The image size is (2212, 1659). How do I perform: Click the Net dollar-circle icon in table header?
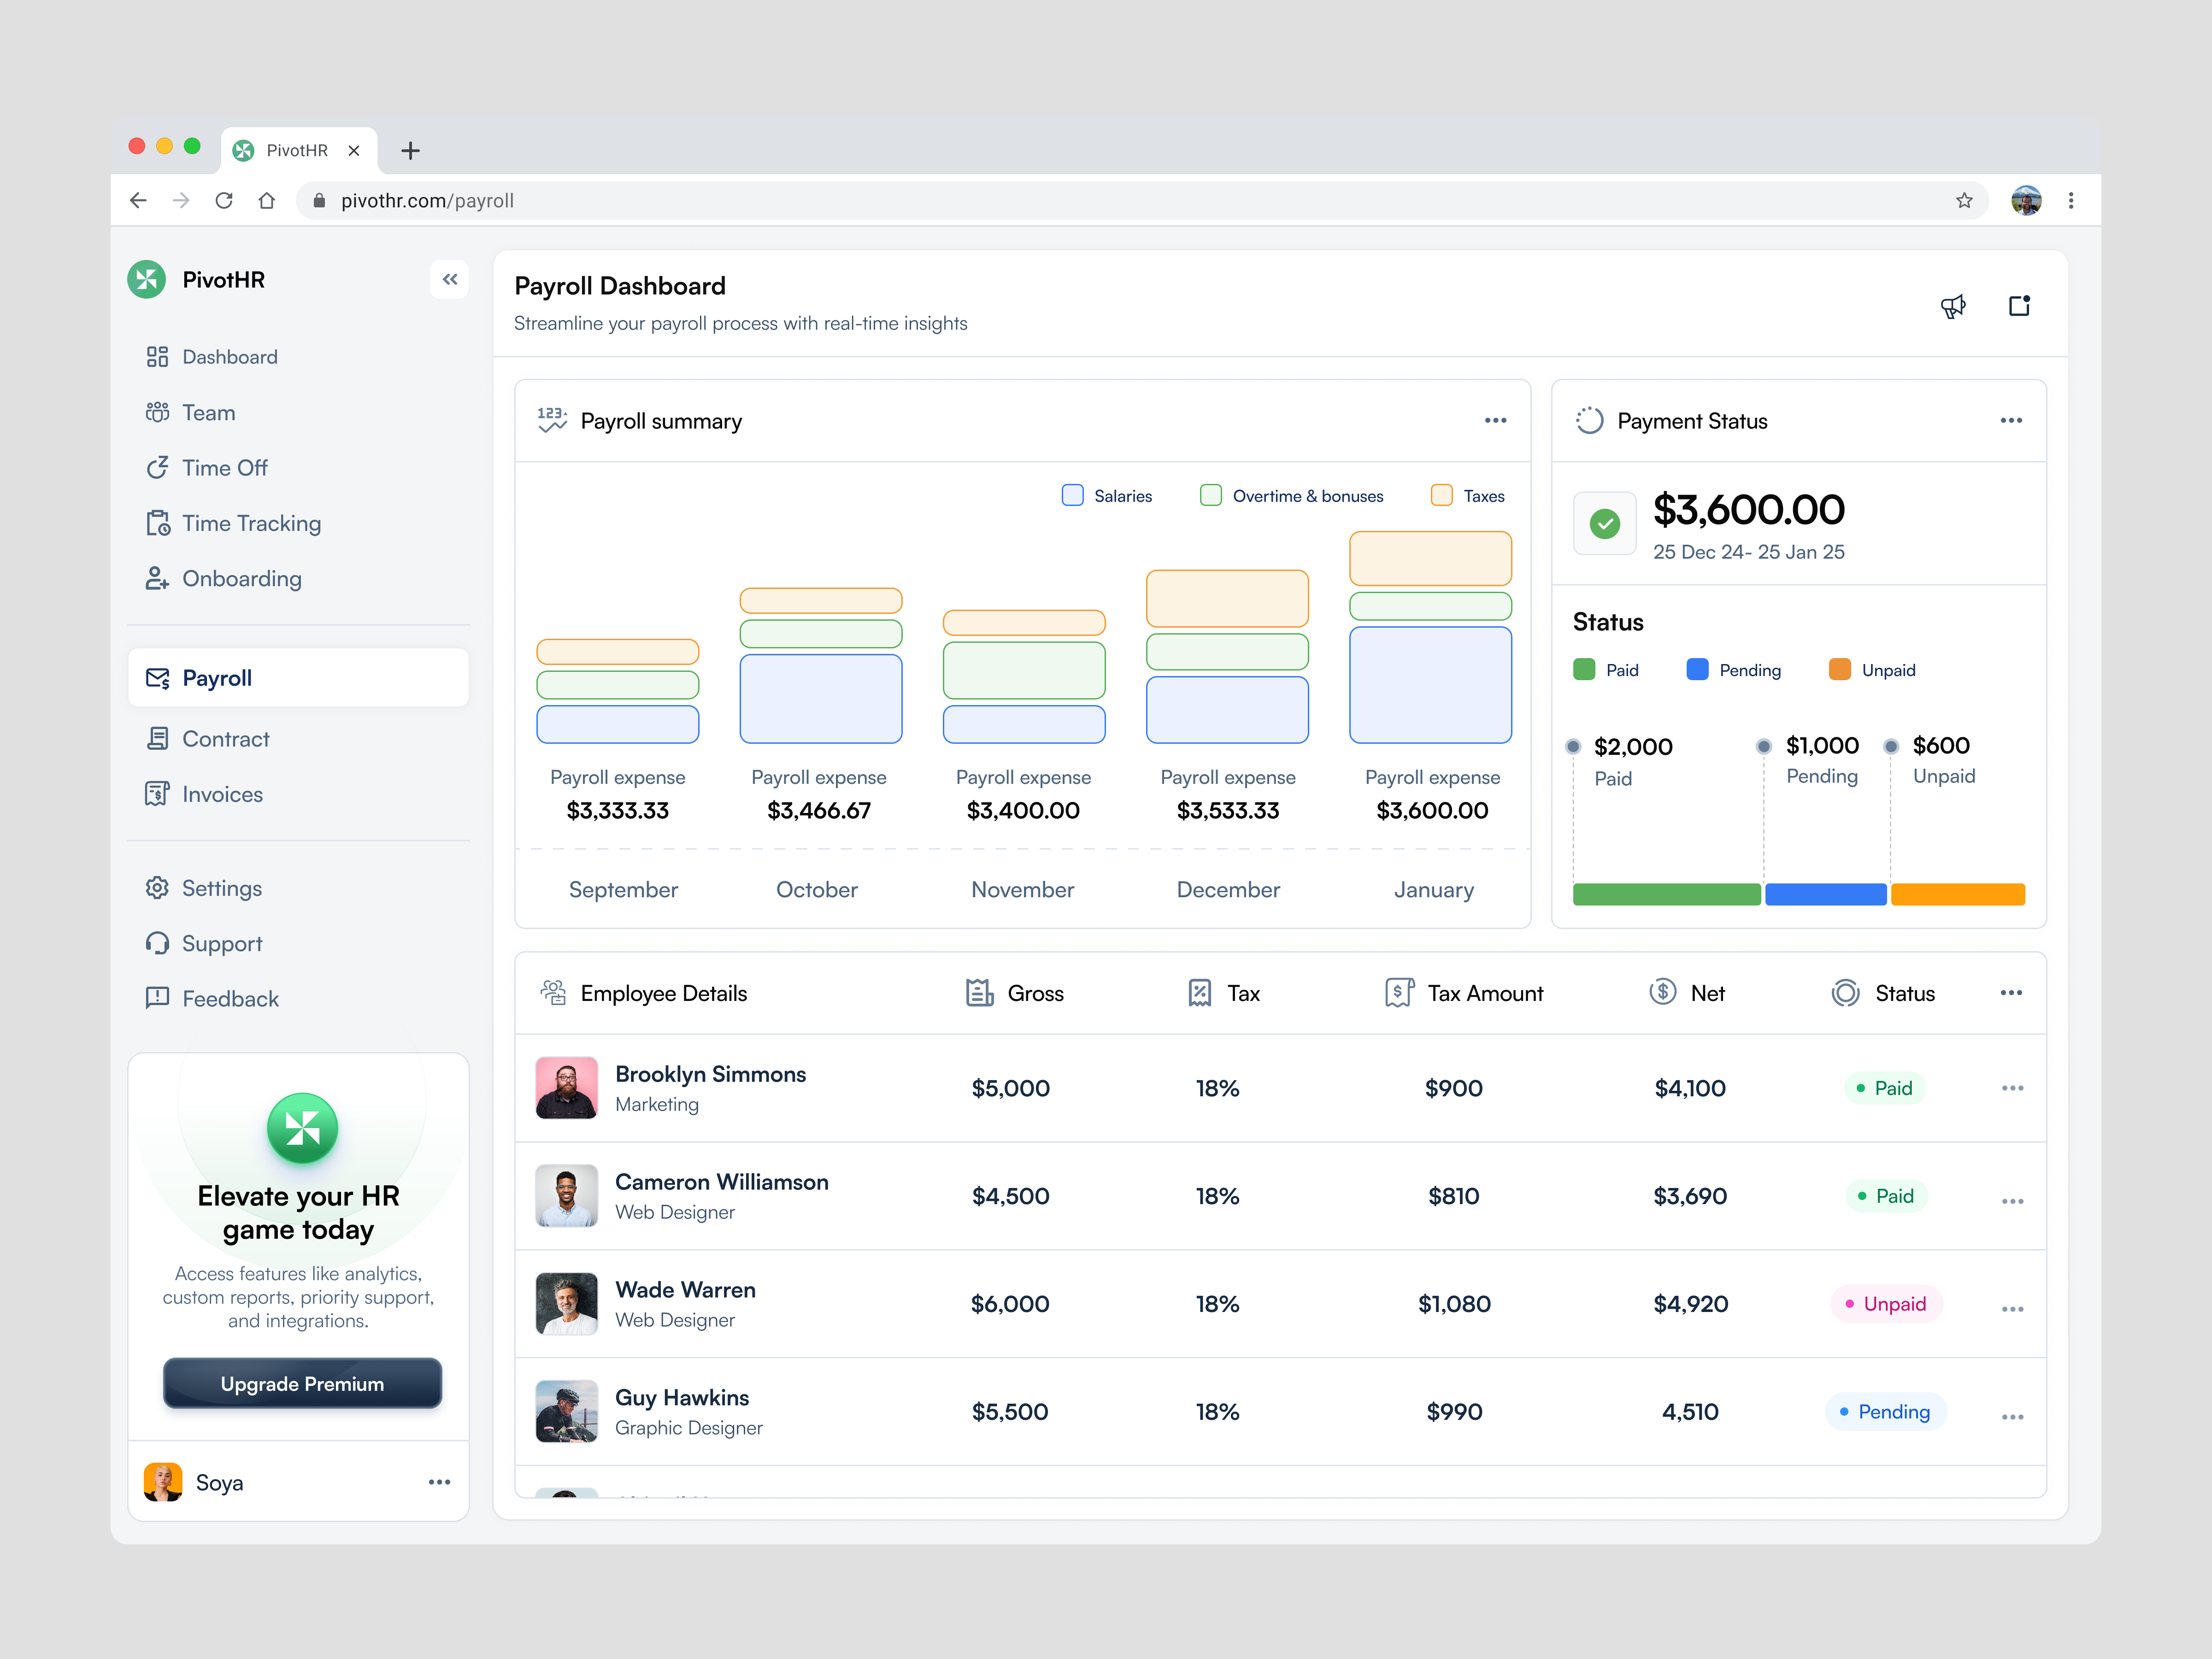pos(1662,992)
